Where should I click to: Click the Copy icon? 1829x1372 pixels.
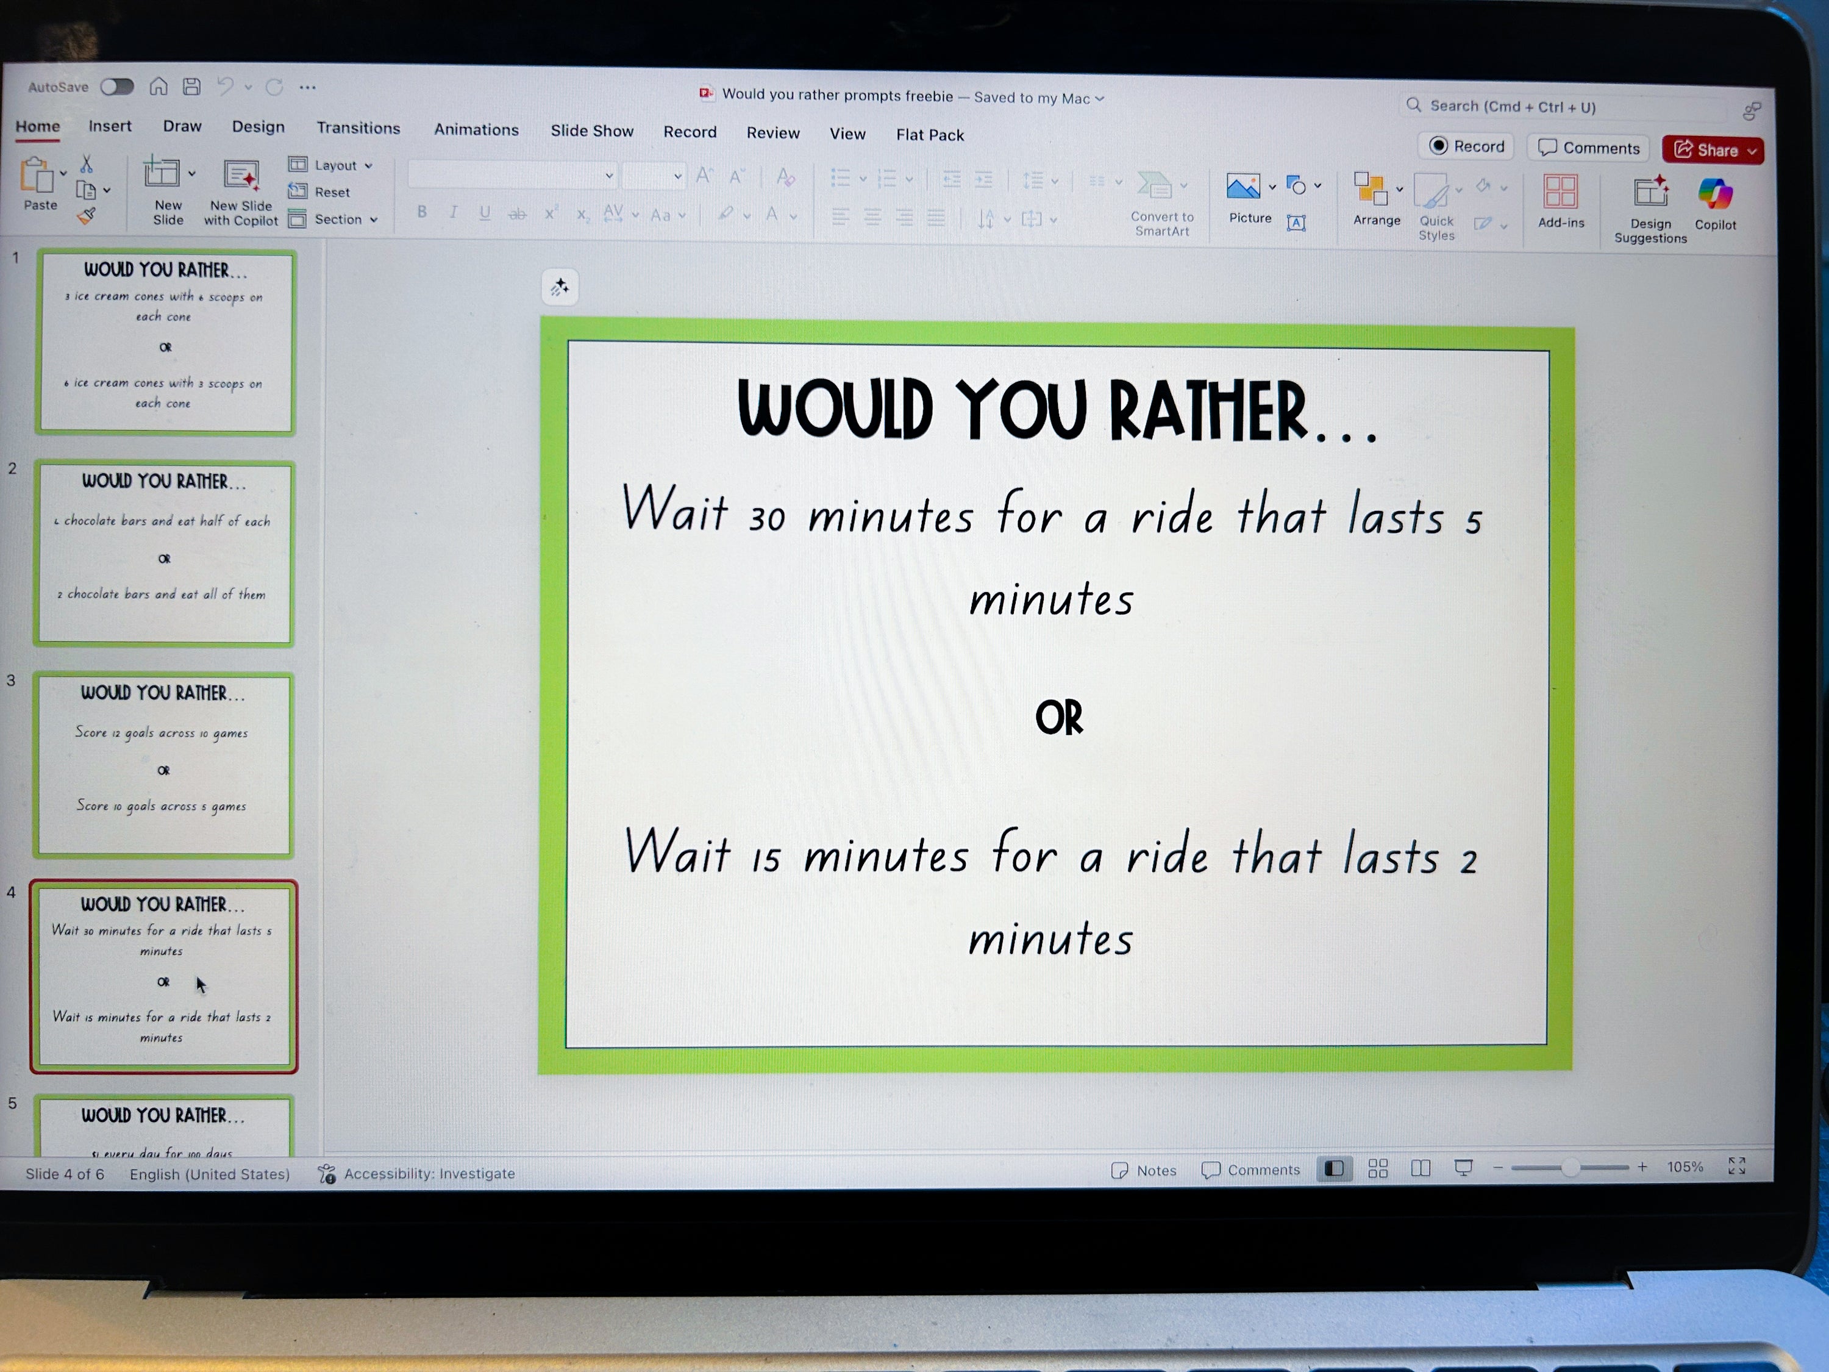pyautogui.click(x=86, y=190)
